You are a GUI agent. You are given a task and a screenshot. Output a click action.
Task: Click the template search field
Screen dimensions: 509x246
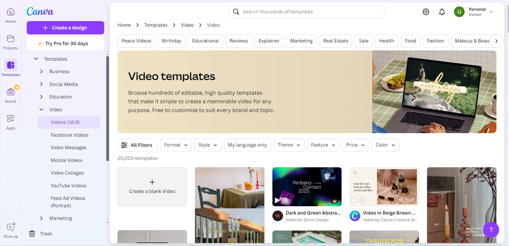pyautogui.click(x=307, y=12)
